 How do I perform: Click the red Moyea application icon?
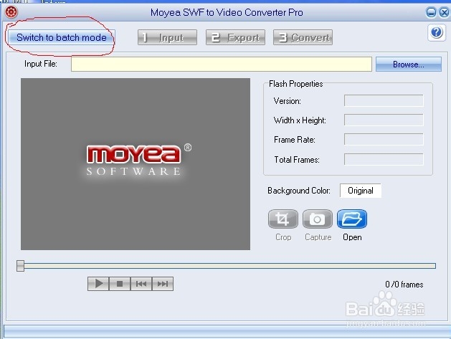11,12
